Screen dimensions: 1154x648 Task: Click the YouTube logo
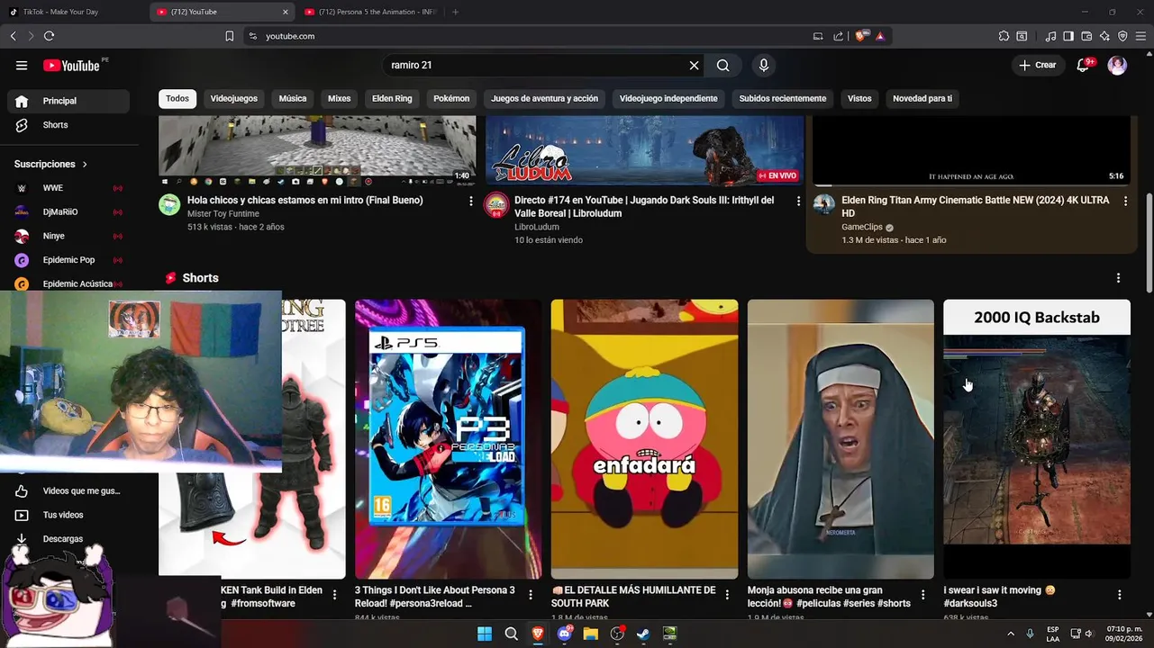[71, 66]
